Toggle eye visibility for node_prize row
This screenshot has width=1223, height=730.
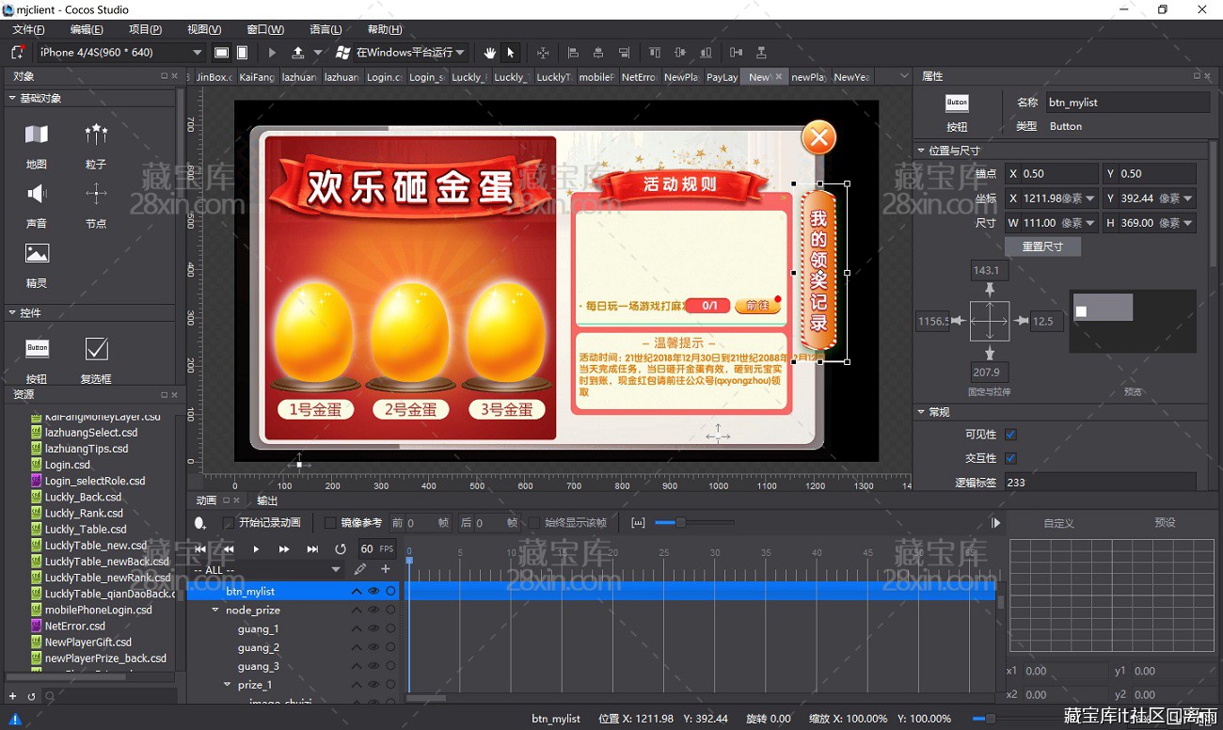373,610
